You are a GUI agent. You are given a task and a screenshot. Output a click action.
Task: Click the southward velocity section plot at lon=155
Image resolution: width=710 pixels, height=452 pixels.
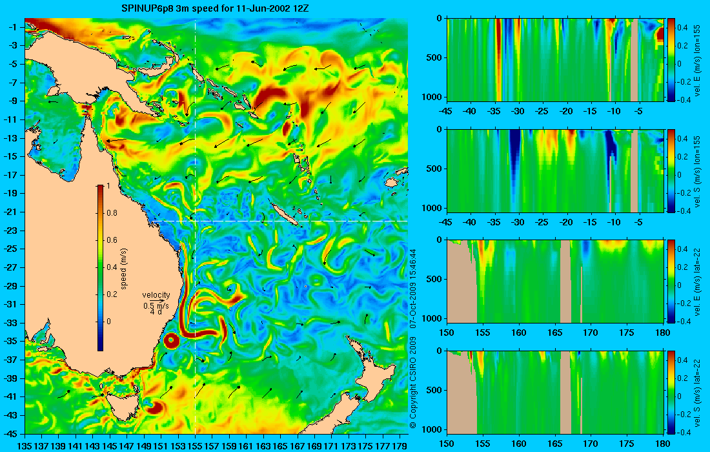(x=555, y=170)
